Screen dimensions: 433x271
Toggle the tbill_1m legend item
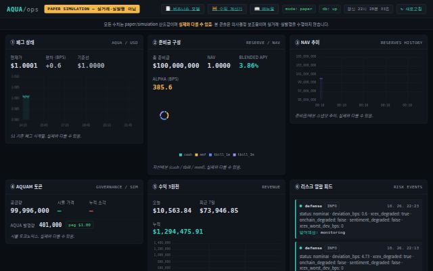click(x=219, y=154)
